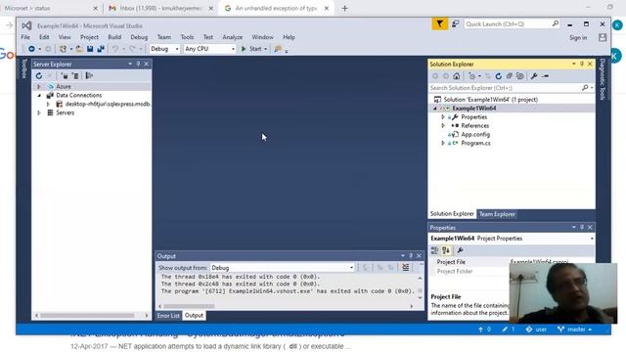Open the Diagnostic Tools side tab
Screen dimensions: 626x352
pyautogui.click(x=603, y=79)
